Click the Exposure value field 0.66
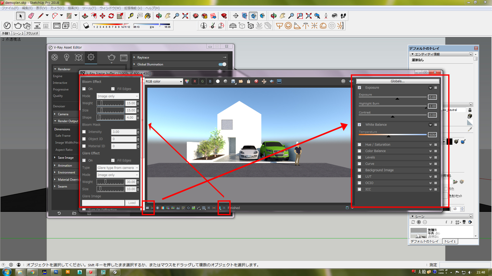Viewport: 492px width, 276px height. (432, 97)
